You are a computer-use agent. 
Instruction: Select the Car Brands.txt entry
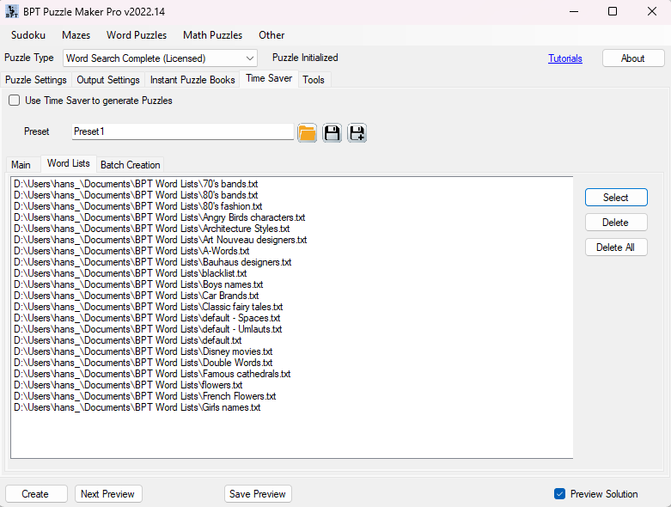point(136,296)
